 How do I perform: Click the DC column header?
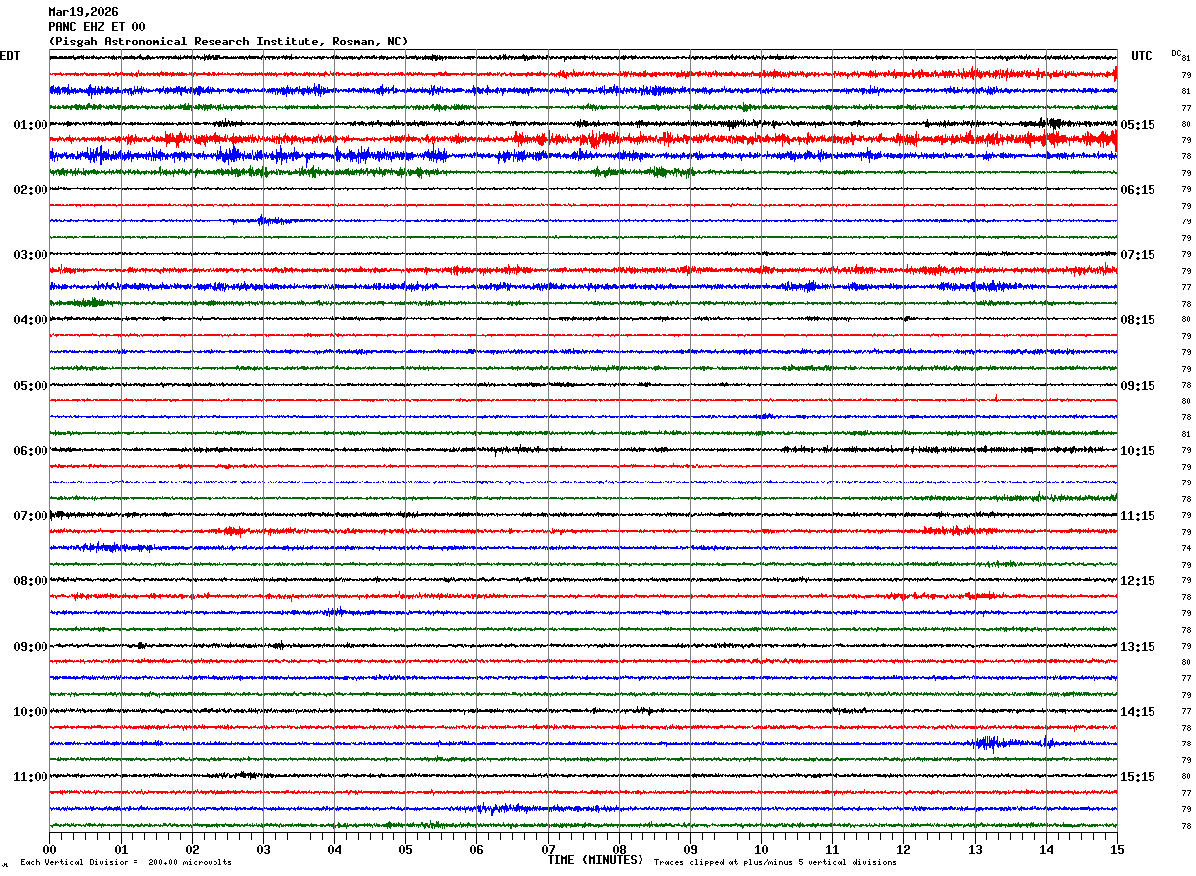(x=1176, y=53)
